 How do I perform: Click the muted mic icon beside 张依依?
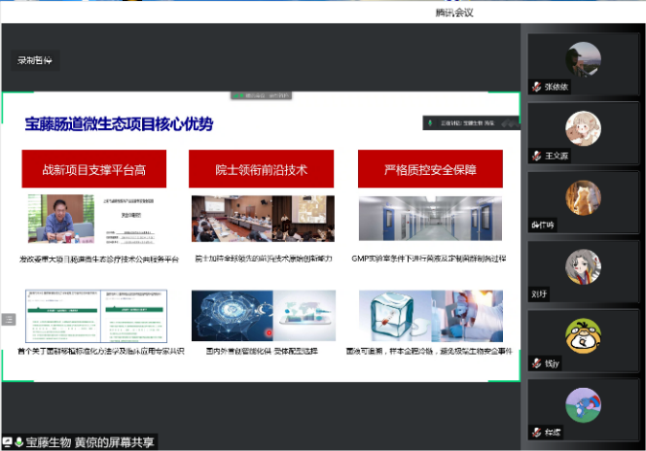tap(536, 87)
